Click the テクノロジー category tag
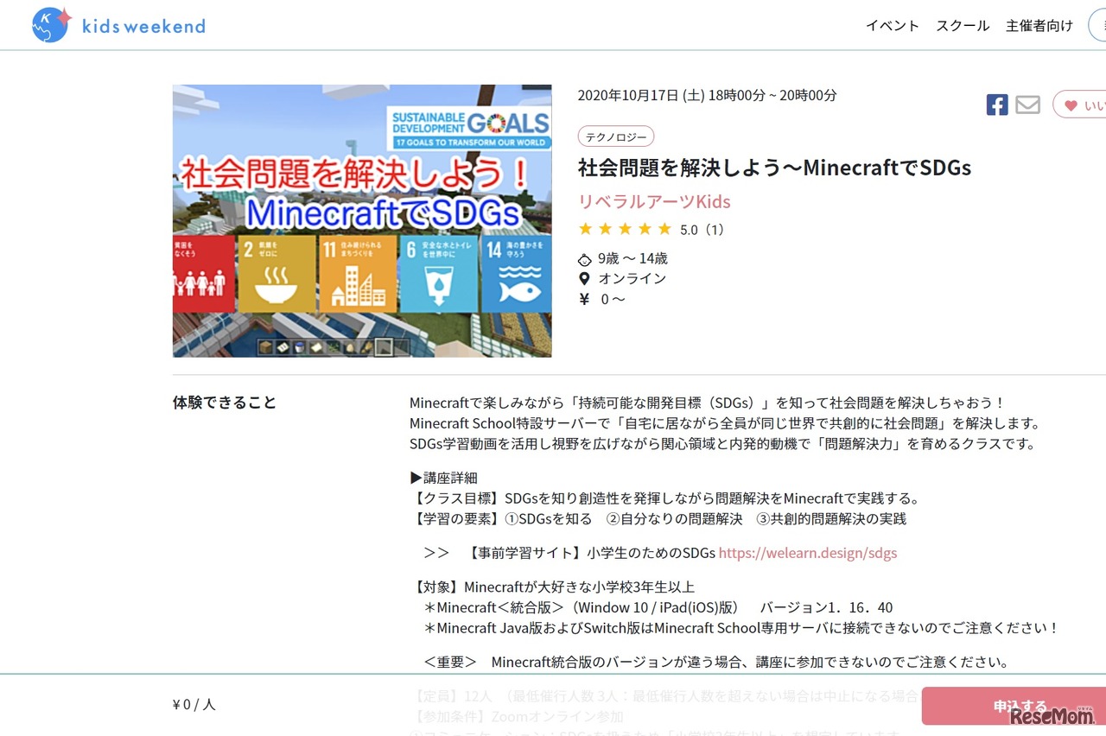The height and width of the screenshot is (736, 1106). 616,136
